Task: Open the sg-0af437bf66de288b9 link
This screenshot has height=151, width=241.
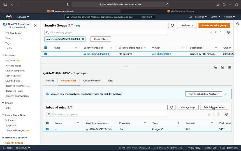Action: coord(96,54)
